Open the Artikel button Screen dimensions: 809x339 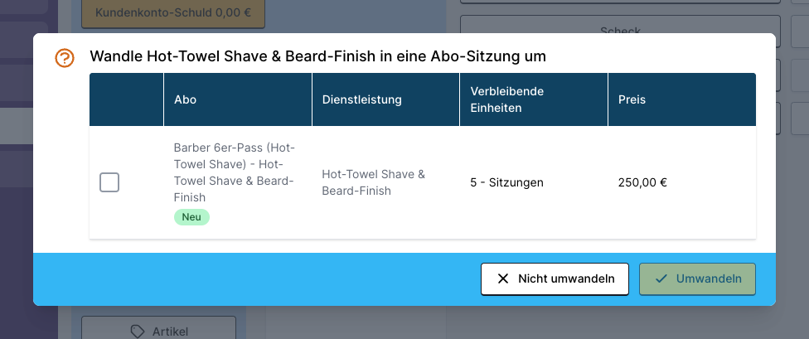(x=159, y=328)
